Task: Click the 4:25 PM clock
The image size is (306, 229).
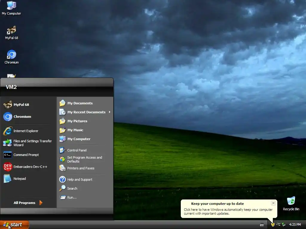Action: [x=295, y=225]
